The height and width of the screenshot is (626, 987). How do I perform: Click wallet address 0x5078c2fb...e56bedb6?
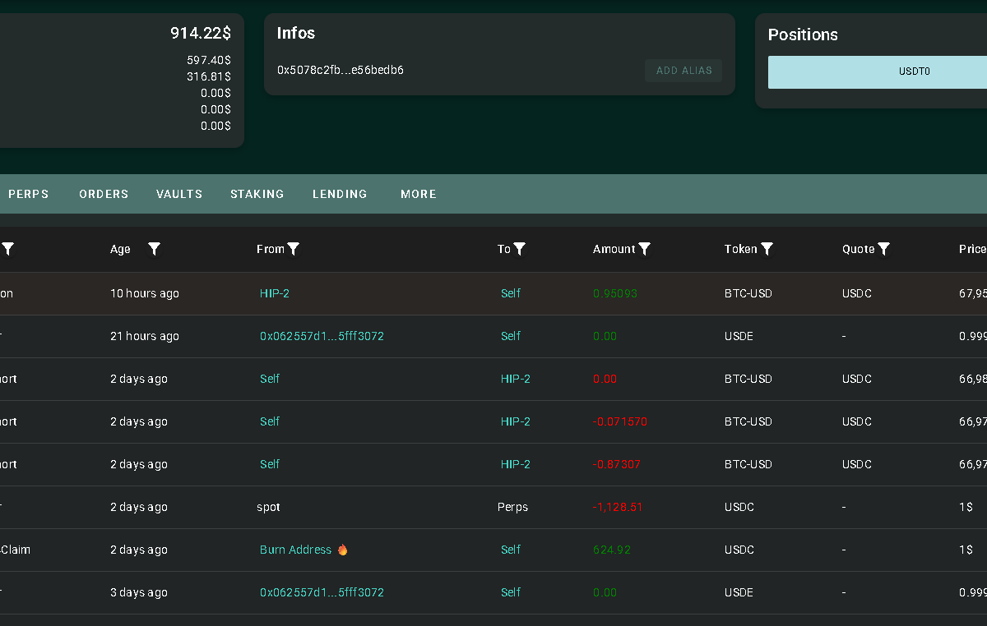pyautogui.click(x=341, y=70)
